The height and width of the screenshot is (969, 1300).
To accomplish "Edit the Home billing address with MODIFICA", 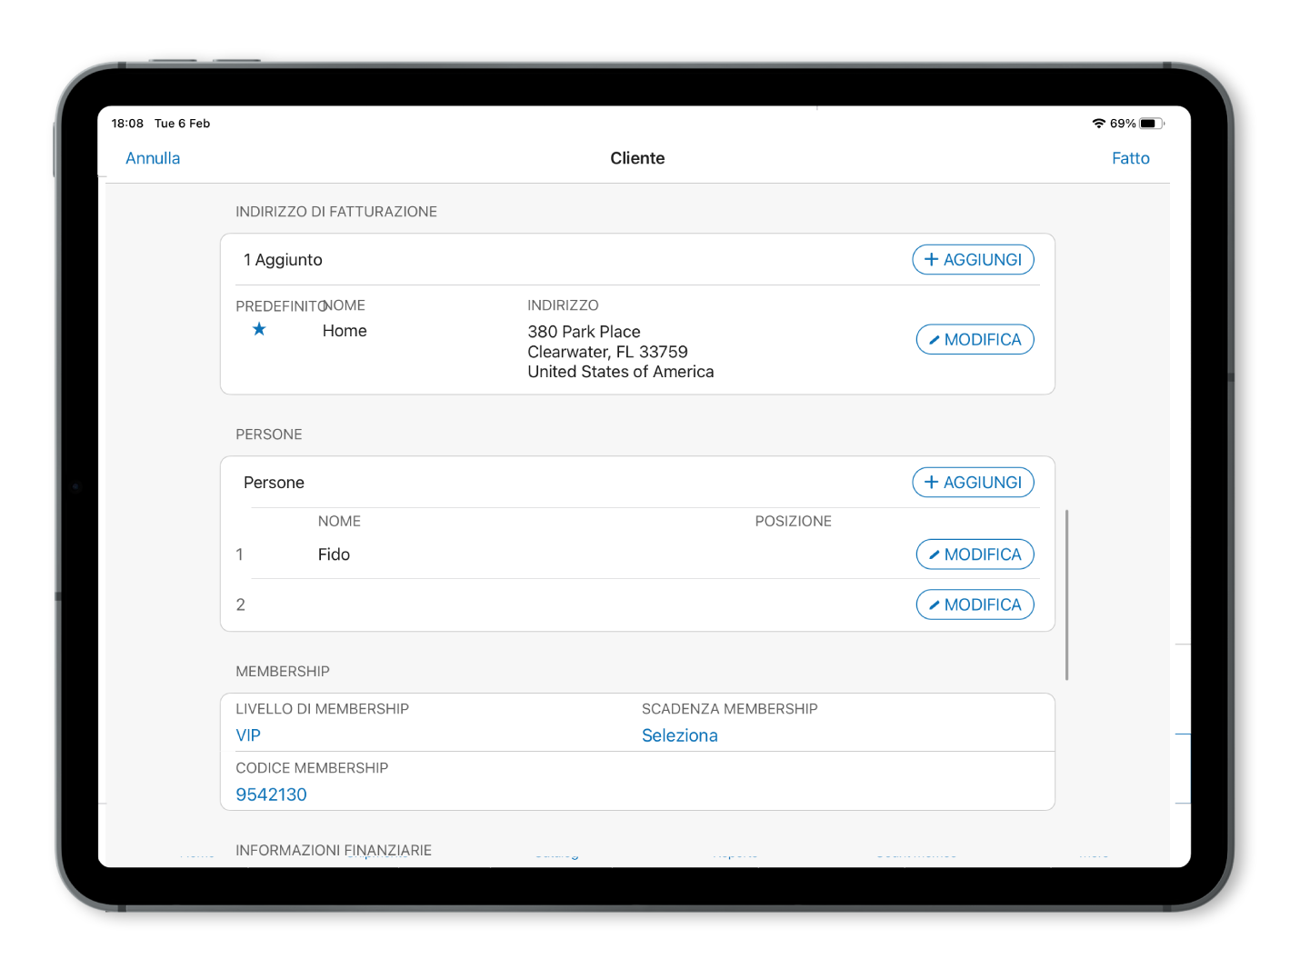I will [975, 340].
